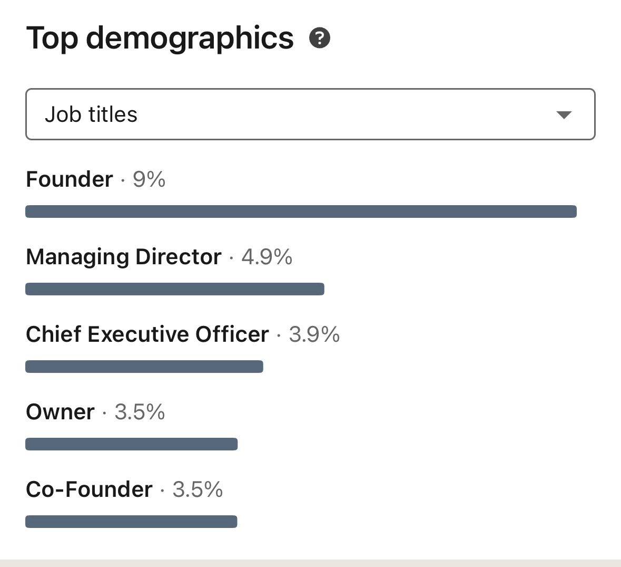Click the Top demographics heading
The width and height of the screenshot is (621, 567).
click(x=160, y=39)
